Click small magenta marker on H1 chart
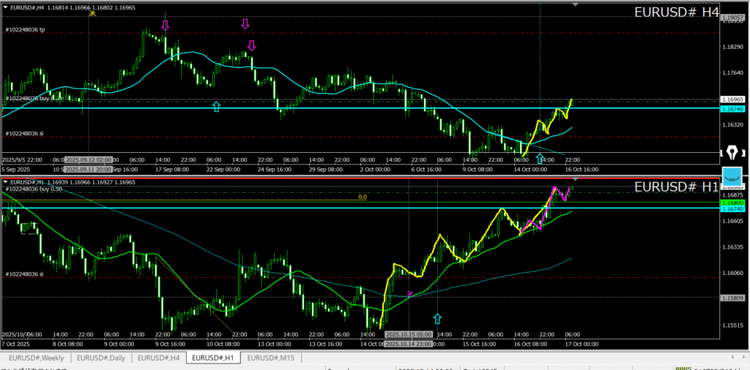The image size is (750, 370). 410,293
